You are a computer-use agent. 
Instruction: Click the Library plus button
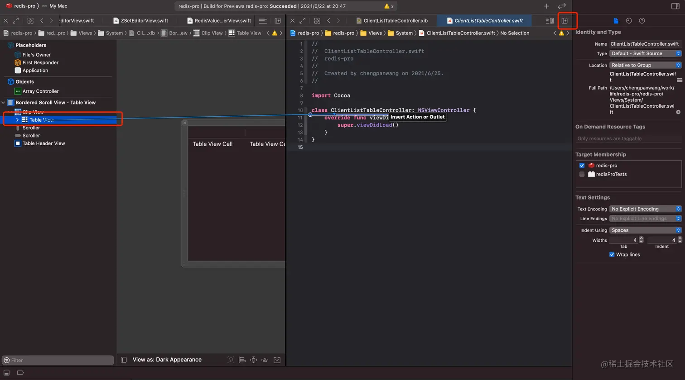point(546,6)
